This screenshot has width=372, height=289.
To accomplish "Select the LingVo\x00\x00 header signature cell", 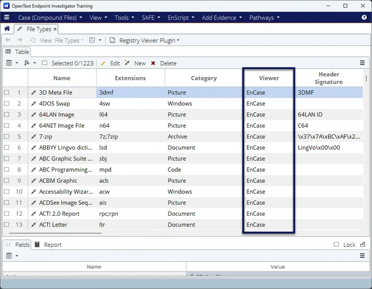I will tap(329, 148).
